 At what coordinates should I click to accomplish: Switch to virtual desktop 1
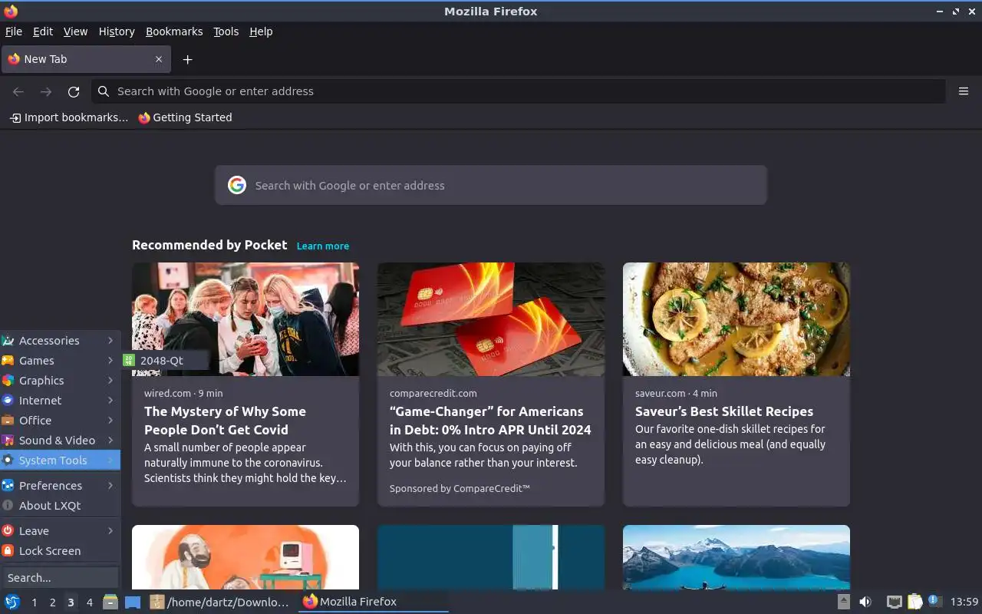[x=34, y=602]
